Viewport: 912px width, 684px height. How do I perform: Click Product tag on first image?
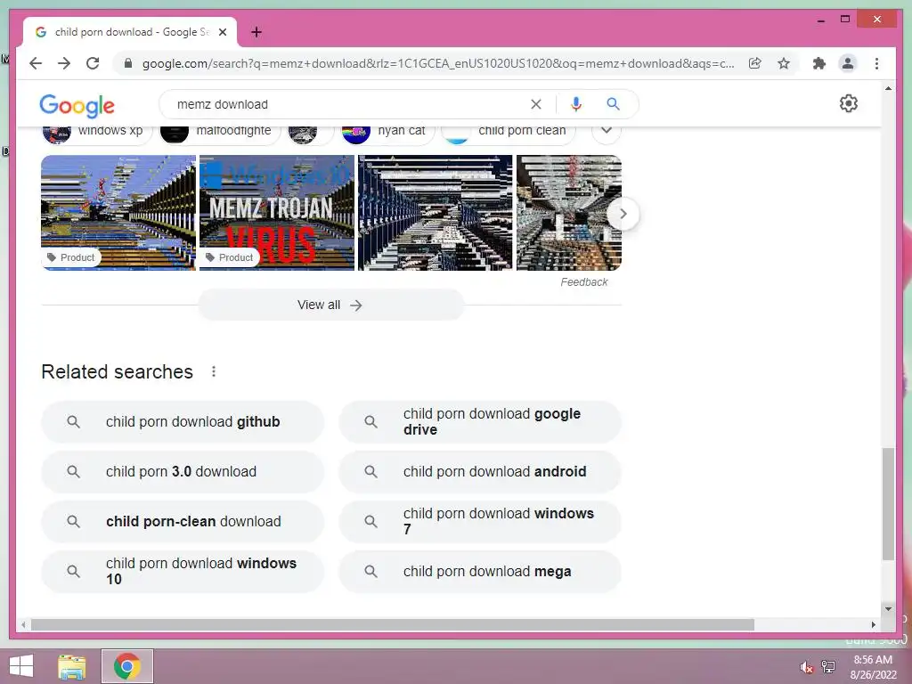(71, 257)
